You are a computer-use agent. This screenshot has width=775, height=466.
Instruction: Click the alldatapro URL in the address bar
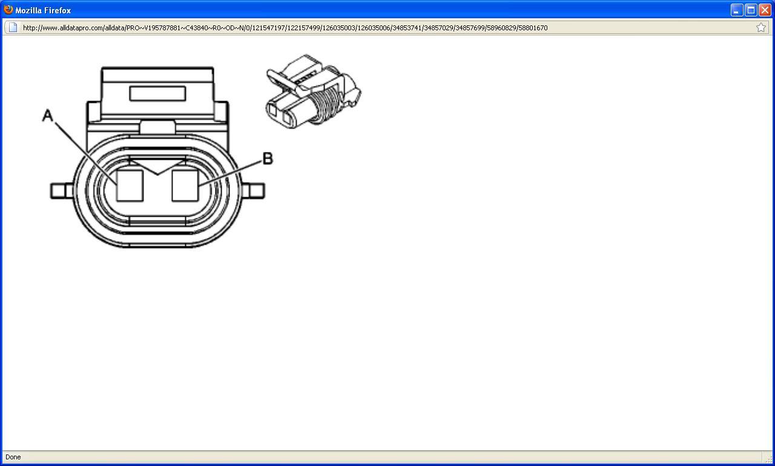[x=285, y=28]
